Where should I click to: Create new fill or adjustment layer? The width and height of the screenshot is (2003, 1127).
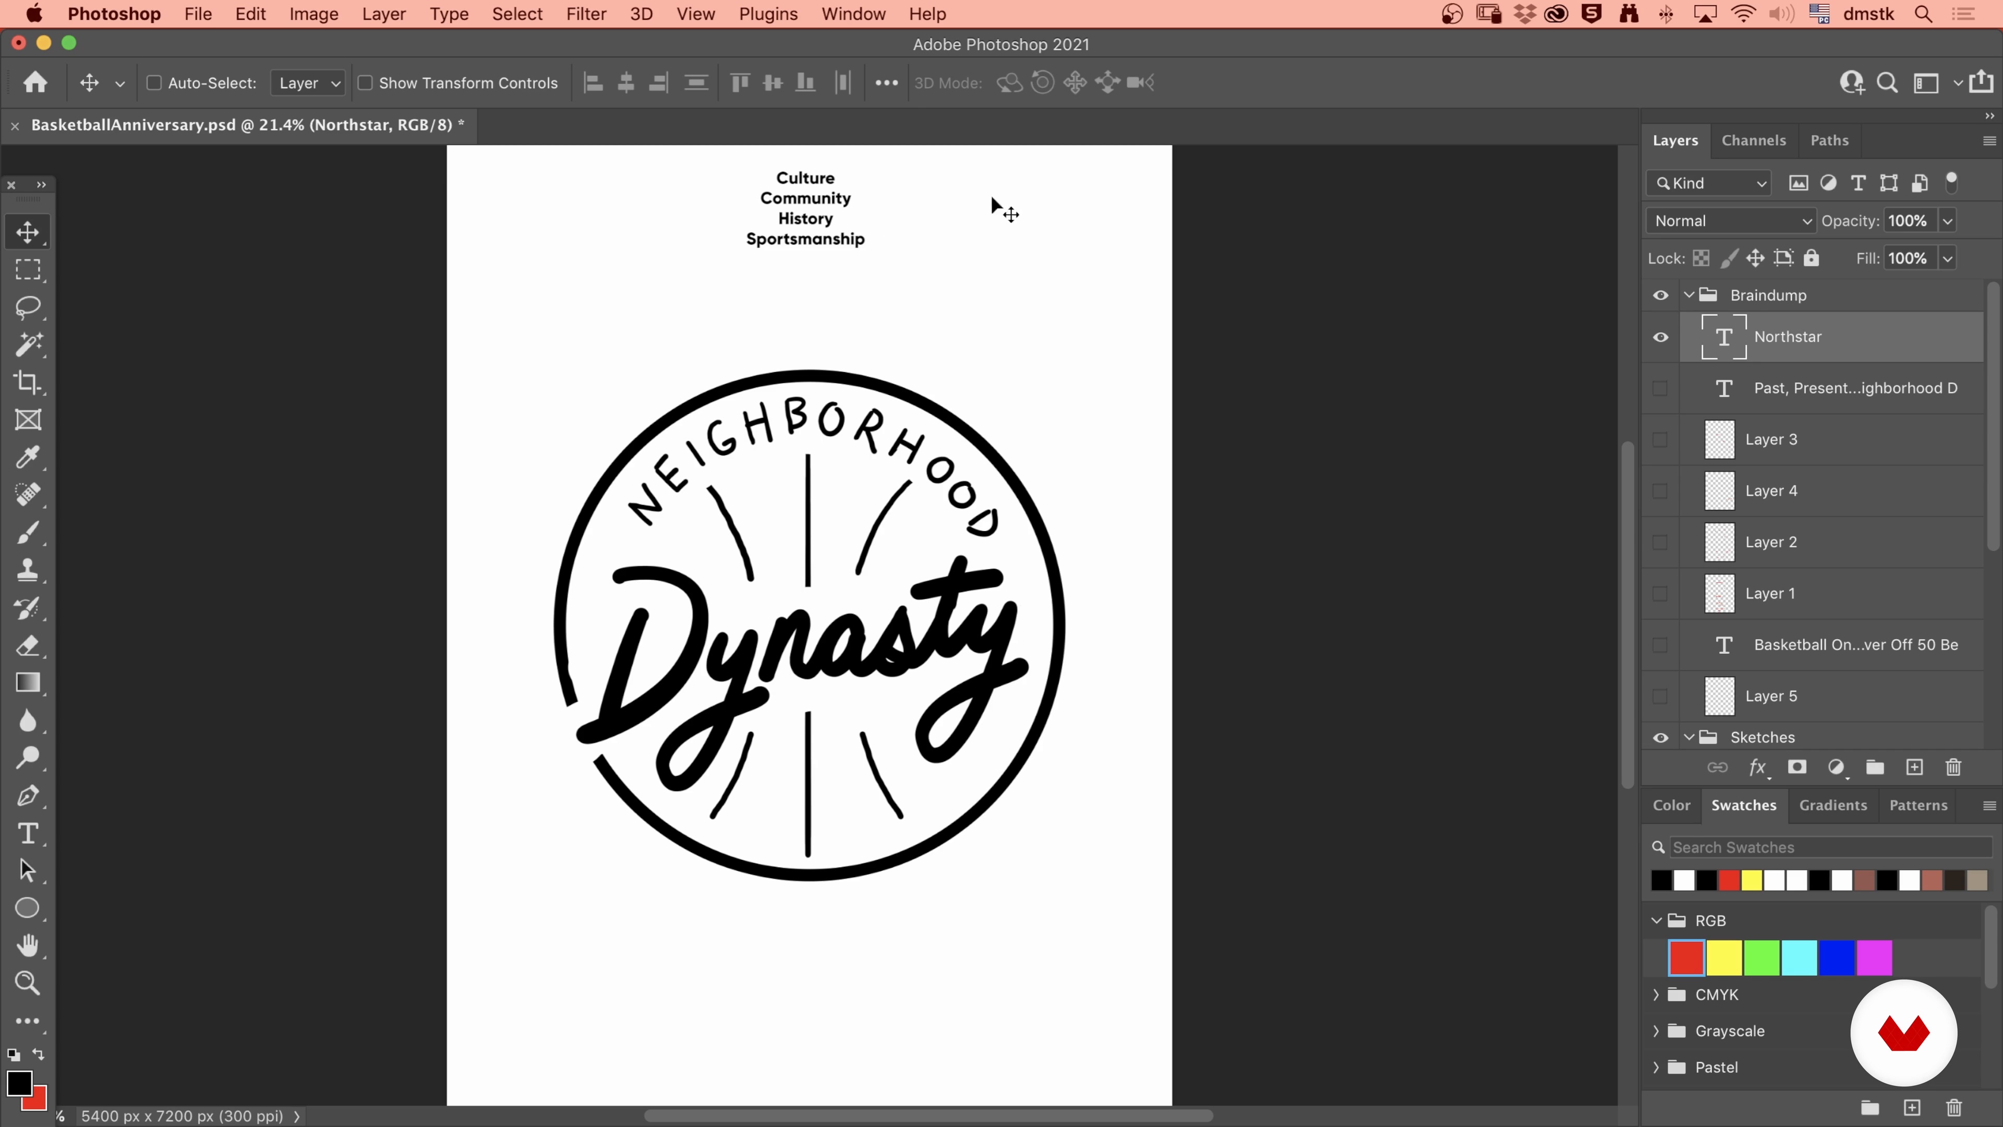(1837, 769)
